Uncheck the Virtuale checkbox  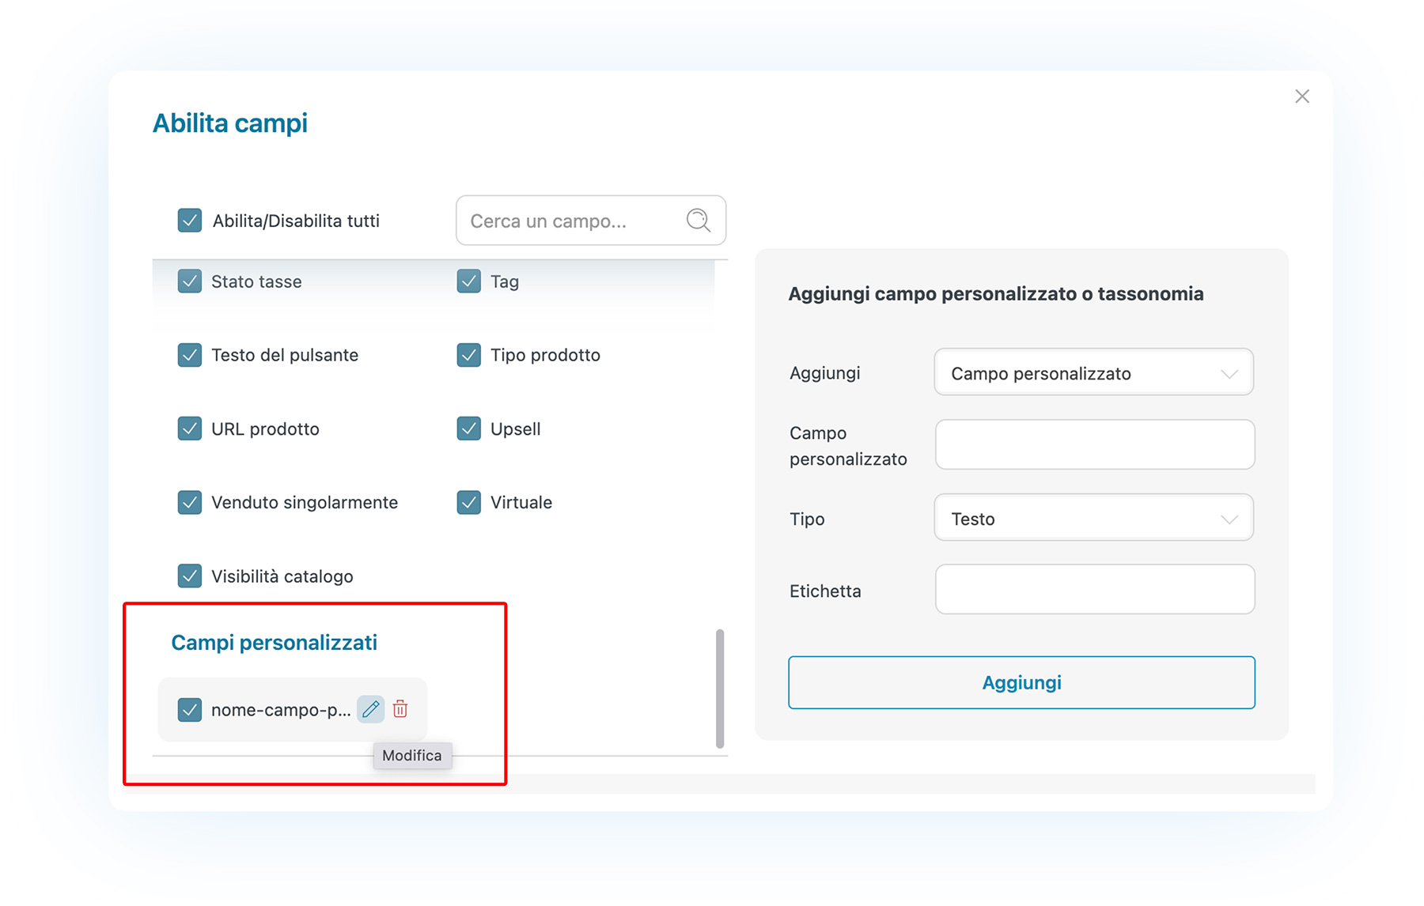click(x=469, y=502)
